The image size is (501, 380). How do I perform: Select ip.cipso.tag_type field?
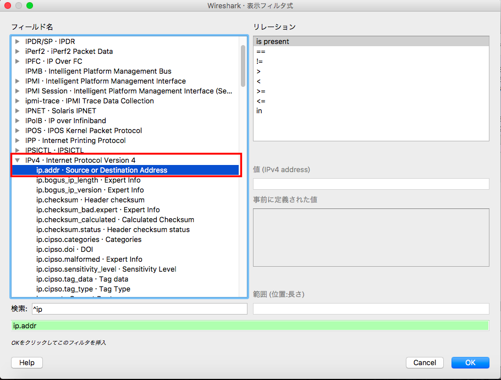click(125, 289)
